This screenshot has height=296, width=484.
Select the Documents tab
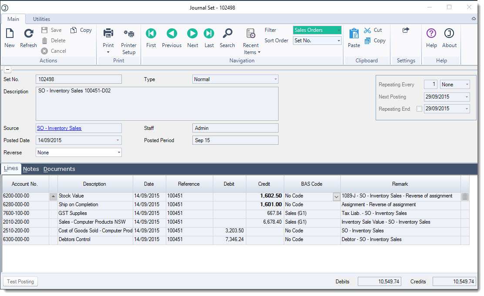pyautogui.click(x=59, y=169)
